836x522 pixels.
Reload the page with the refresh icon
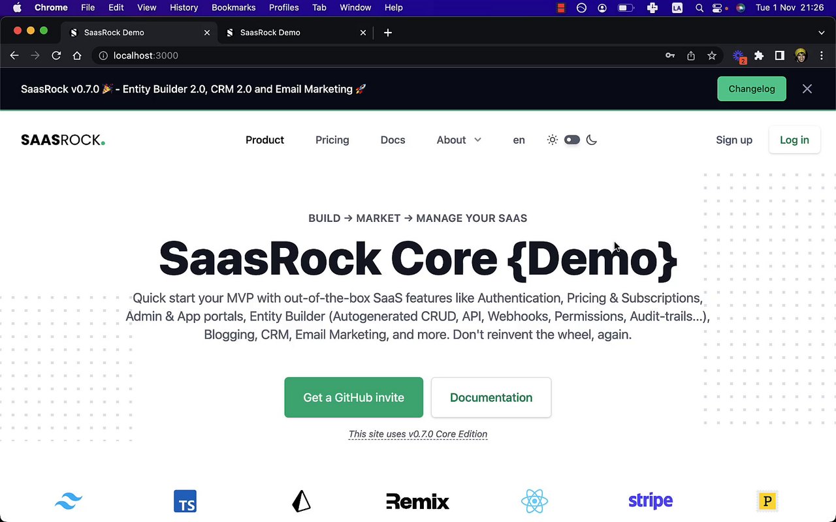tap(56, 55)
